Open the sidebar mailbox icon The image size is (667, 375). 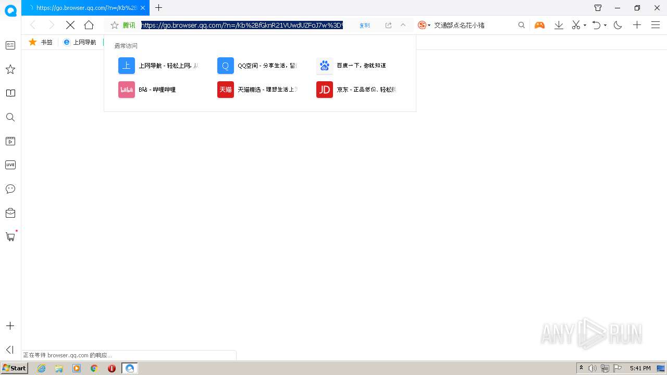click(x=10, y=213)
